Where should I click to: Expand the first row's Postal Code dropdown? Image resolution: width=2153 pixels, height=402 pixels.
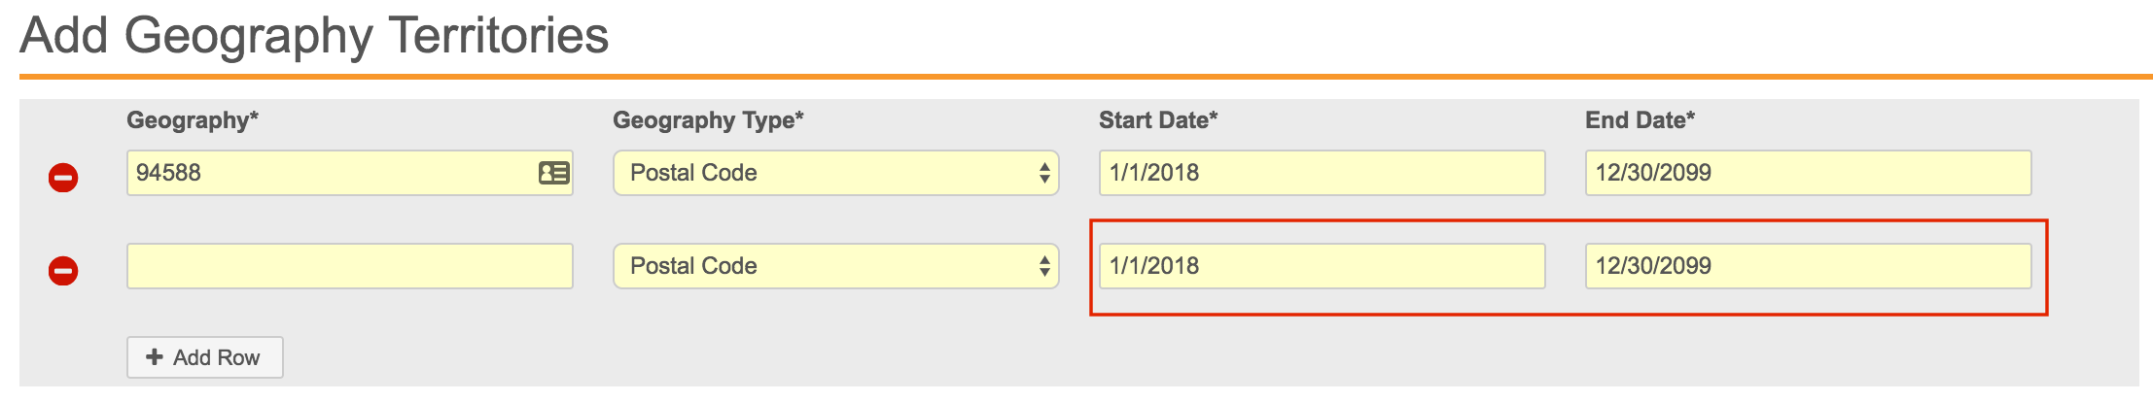click(x=834, y=173)
